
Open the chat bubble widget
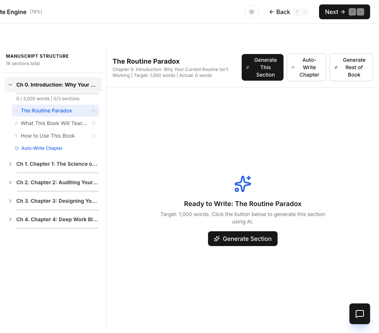[359, 314]
